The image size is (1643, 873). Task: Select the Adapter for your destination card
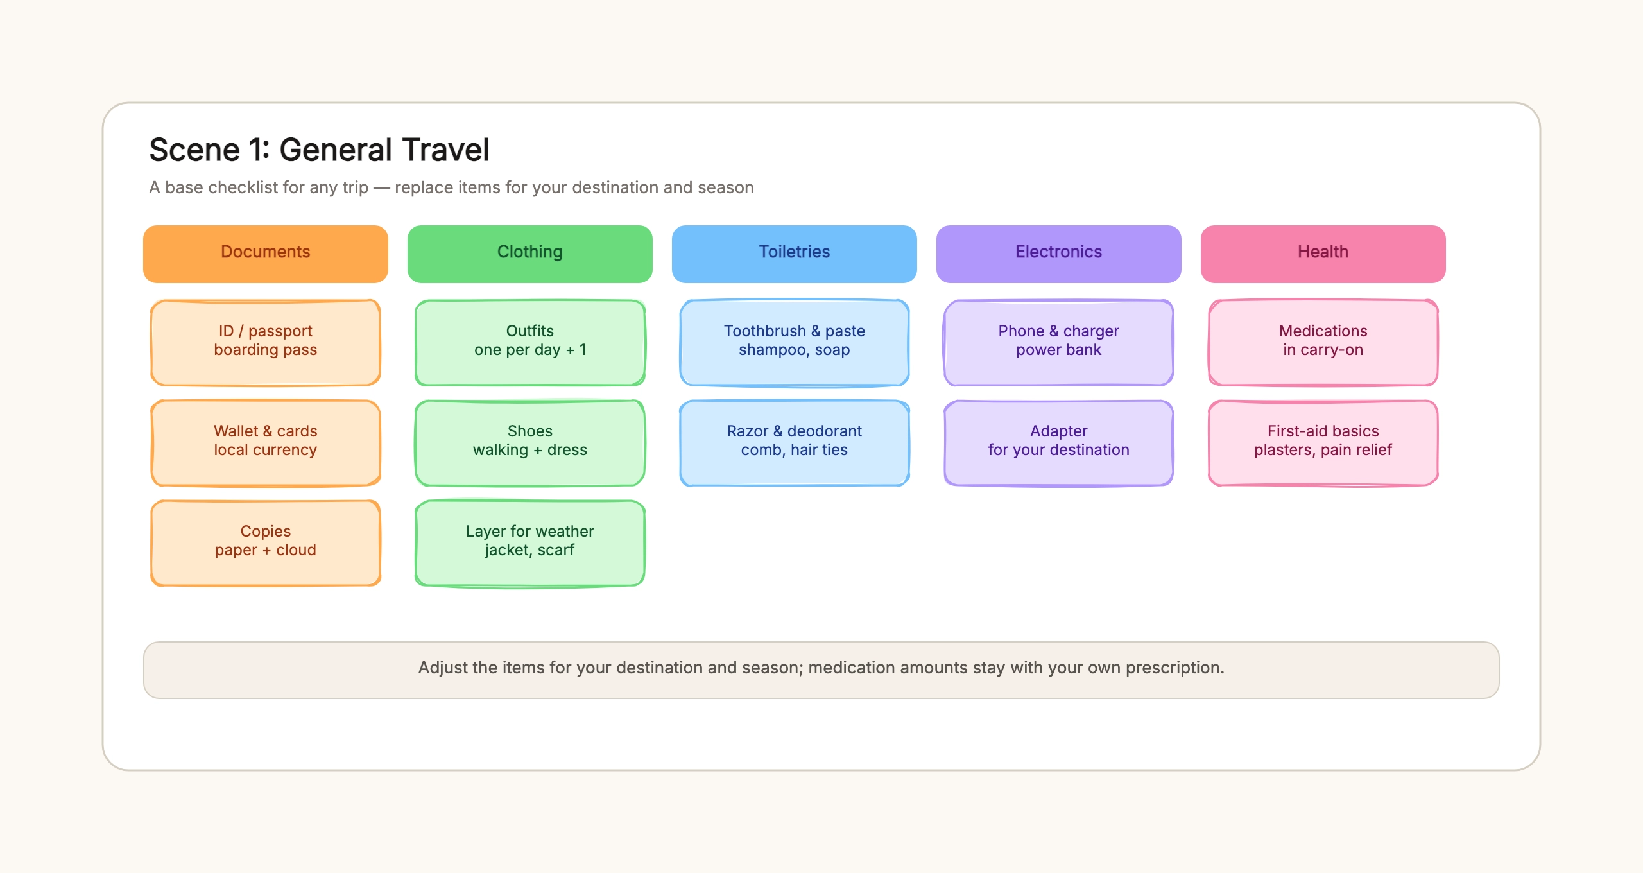(x=1059, y=442)
